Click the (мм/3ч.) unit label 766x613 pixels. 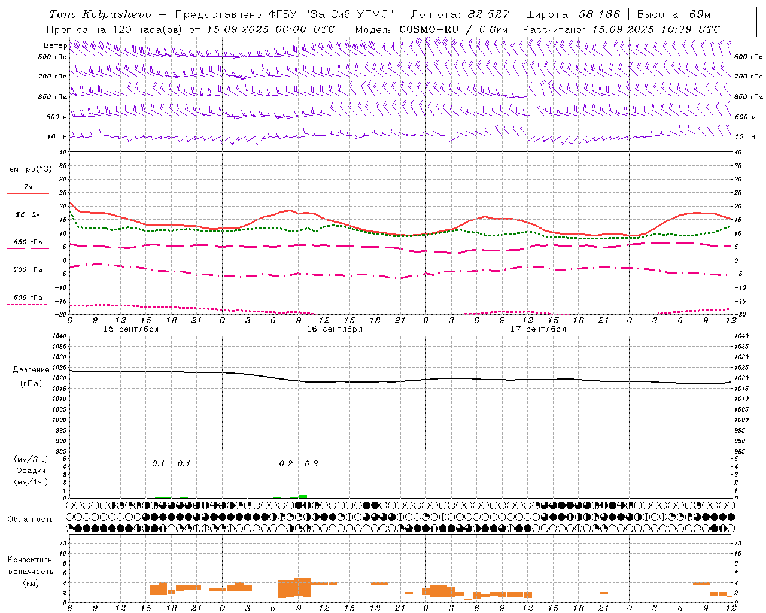[x=31, y=460]
